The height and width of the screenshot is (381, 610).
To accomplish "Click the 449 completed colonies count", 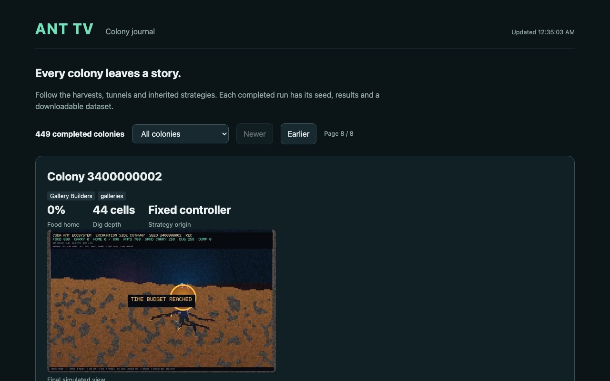I will (80, 134).
